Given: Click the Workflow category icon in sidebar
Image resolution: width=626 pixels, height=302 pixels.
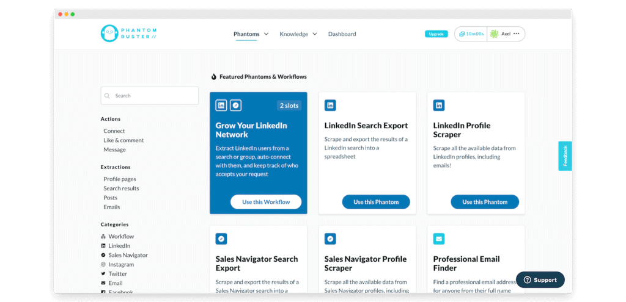Looking at the screenshot, I should coord(103,236).
